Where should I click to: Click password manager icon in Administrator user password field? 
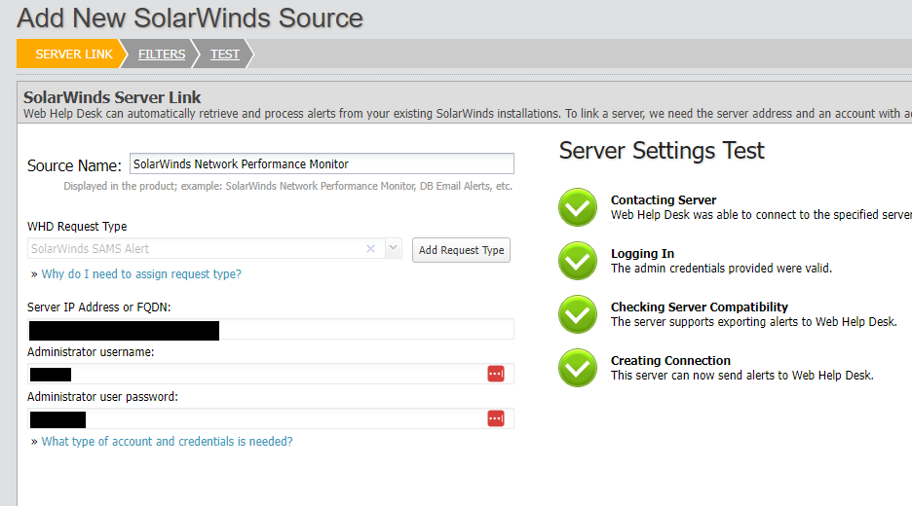coord(496,418)
